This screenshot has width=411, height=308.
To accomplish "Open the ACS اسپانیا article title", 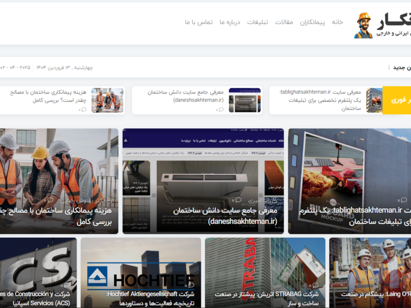I will tap(35, 299).
